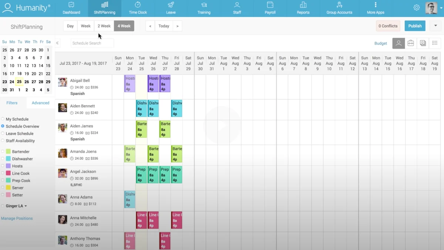Viewport: 444px width, 250px height.
Task: Enable the Line Cook filter checkbox
Action: click(x=3, y=173)
